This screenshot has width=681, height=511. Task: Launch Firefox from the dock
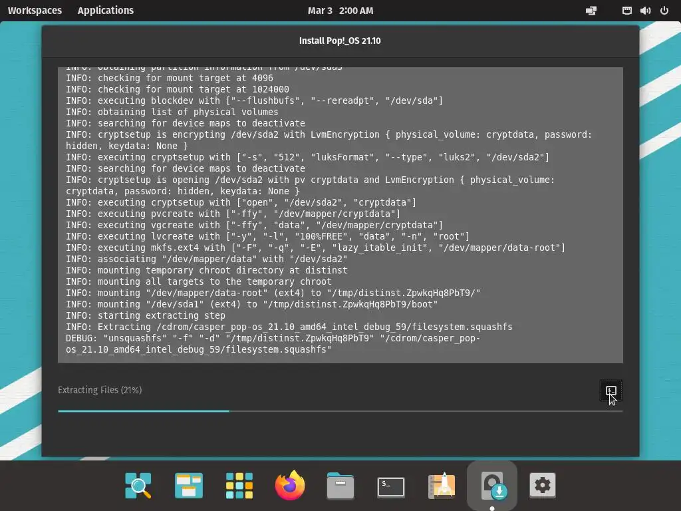tap(290, 485)
